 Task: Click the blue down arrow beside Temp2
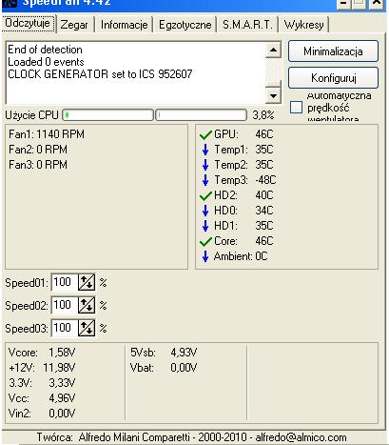pyautogui.click(x=205, y=165)
